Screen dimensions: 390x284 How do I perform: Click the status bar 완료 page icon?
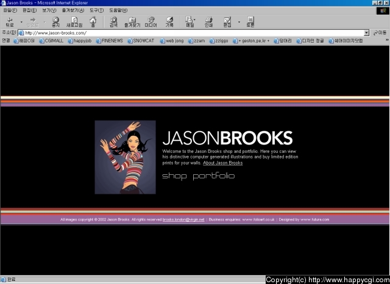coord(4,280)
